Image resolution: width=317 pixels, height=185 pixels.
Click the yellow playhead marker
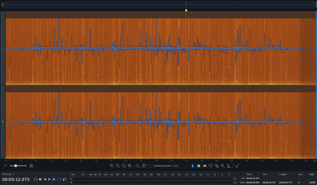[186, 10]
